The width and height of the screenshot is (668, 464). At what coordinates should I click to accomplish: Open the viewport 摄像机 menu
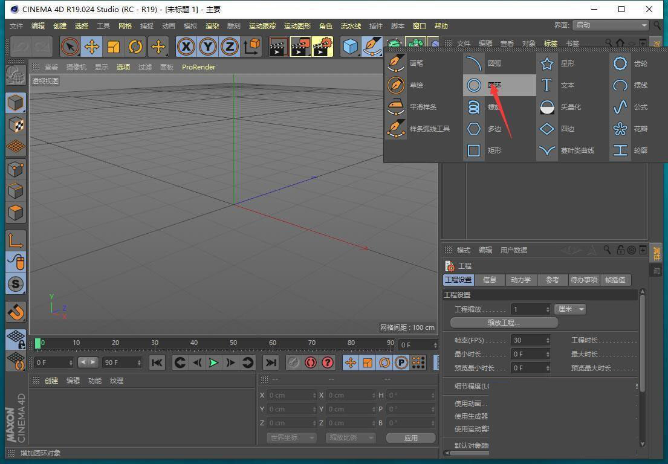[76, 67]
